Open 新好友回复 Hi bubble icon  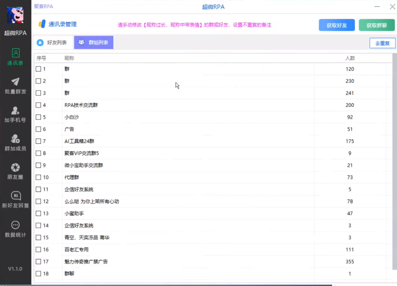pos(15,196)
